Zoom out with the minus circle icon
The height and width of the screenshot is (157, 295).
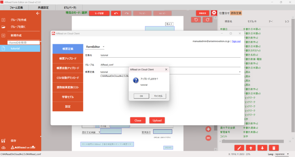click(208, 138)
